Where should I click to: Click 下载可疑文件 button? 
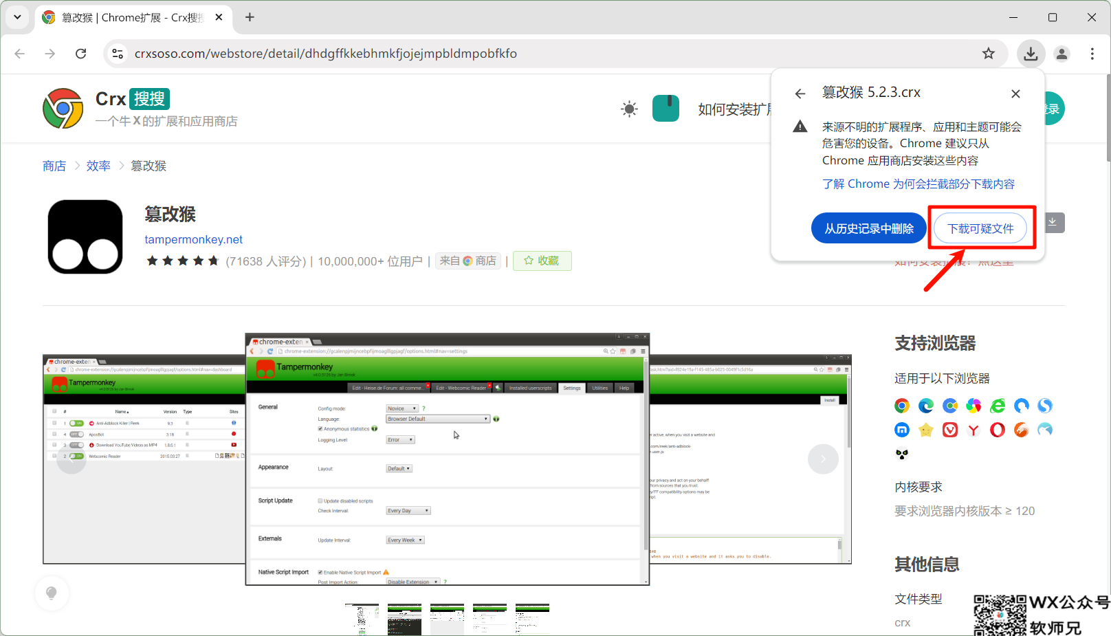pyautogui.click(x=980, y=228)
